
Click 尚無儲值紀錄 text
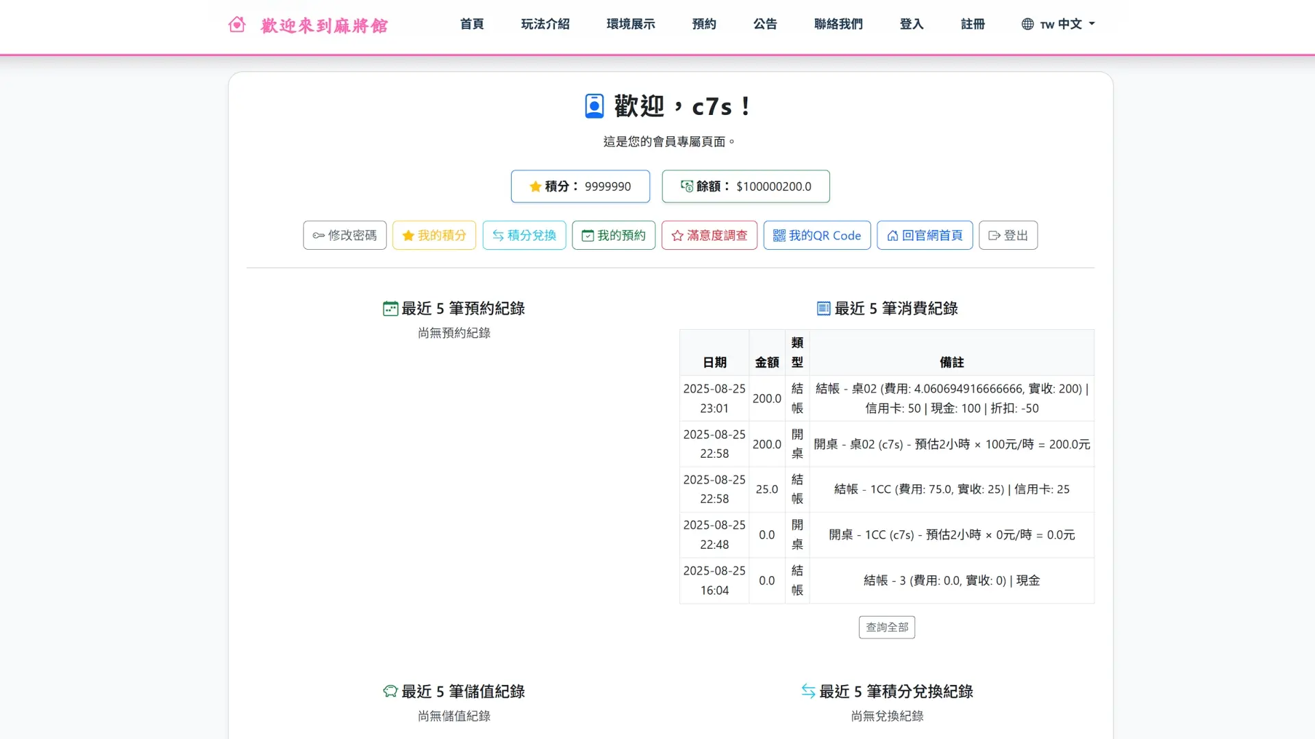click(454, 716)
